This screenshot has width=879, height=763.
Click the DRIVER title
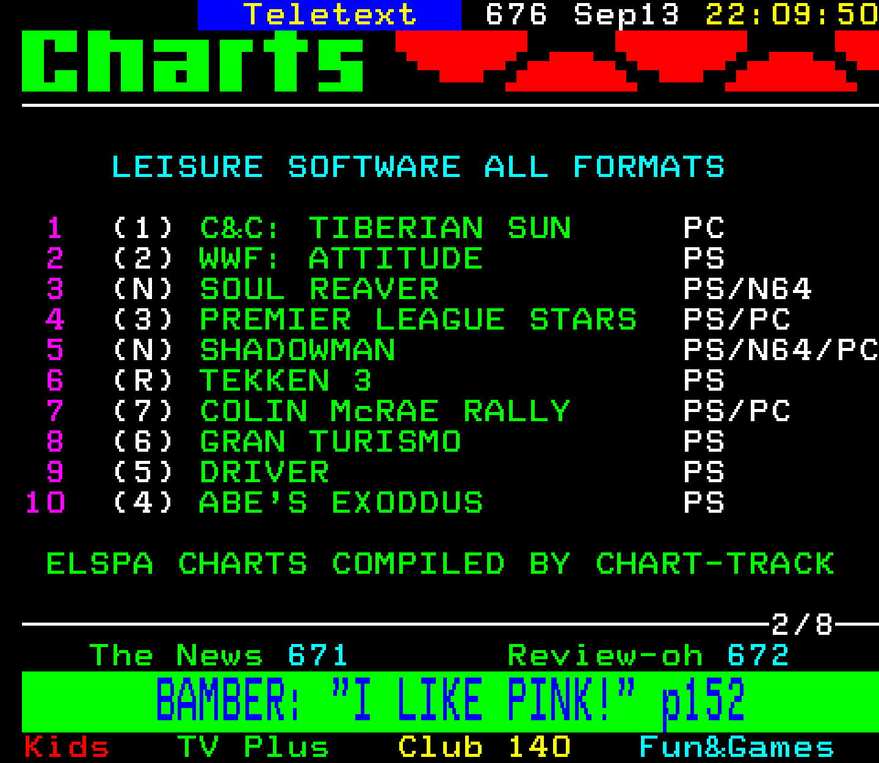(264, 472)
